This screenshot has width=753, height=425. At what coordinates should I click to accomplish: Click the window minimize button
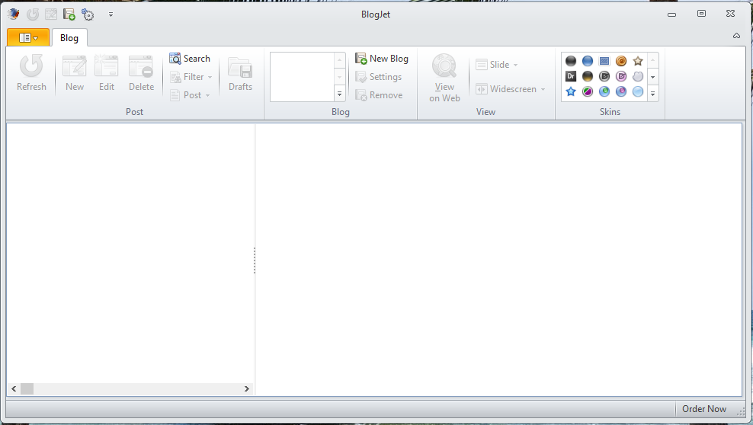672,14
